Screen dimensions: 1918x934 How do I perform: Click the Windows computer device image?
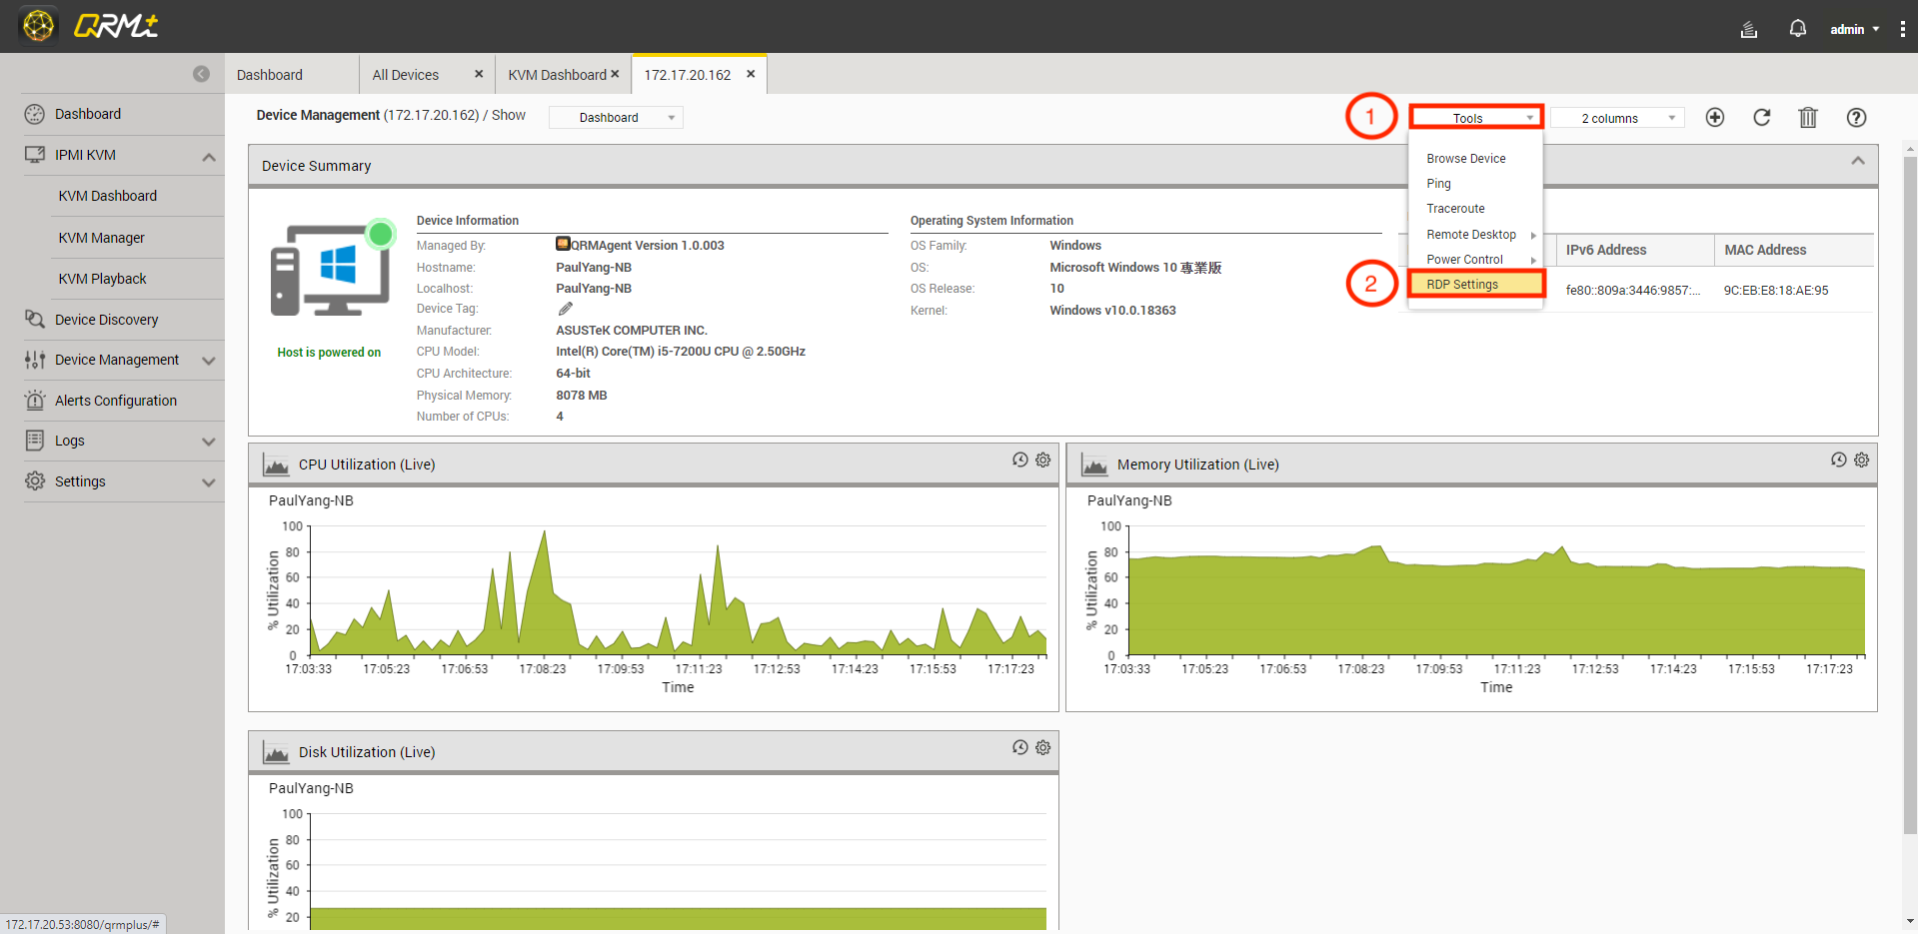tap(332, 269)
